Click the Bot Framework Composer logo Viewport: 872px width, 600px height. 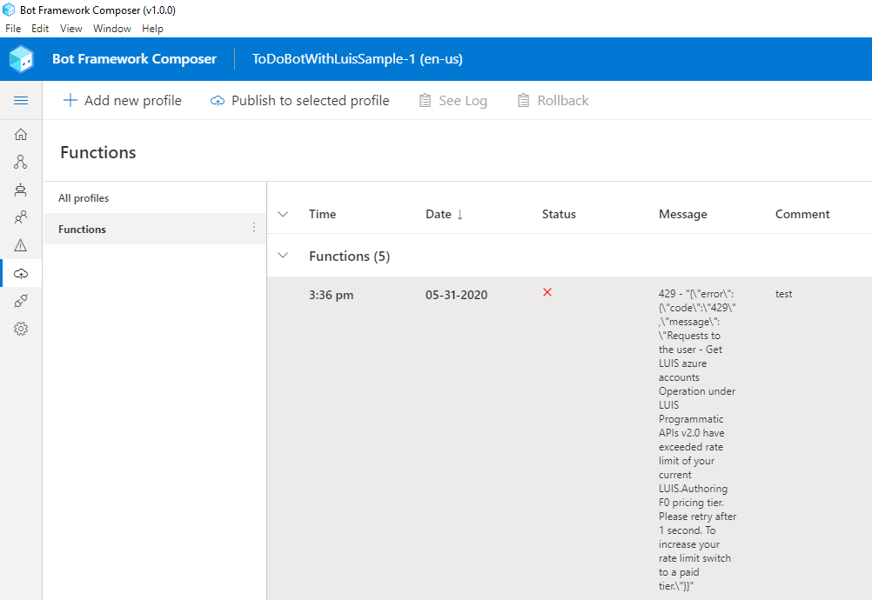21,58
